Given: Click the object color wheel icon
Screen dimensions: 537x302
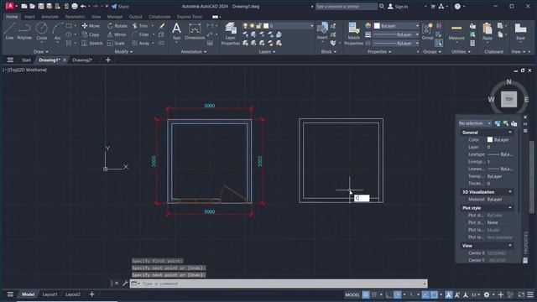Looking at the screenshot, I should click(x=368, y=26).
